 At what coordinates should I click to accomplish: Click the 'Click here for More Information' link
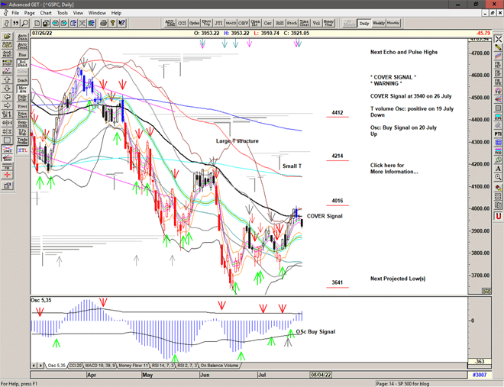[394, 169]
